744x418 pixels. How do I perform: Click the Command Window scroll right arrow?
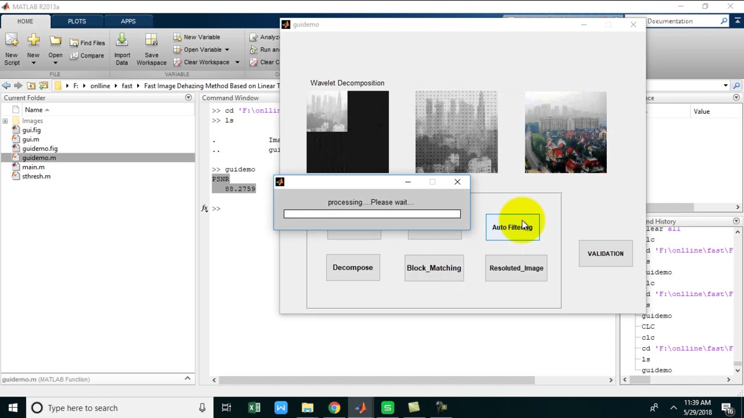point(610,380)
